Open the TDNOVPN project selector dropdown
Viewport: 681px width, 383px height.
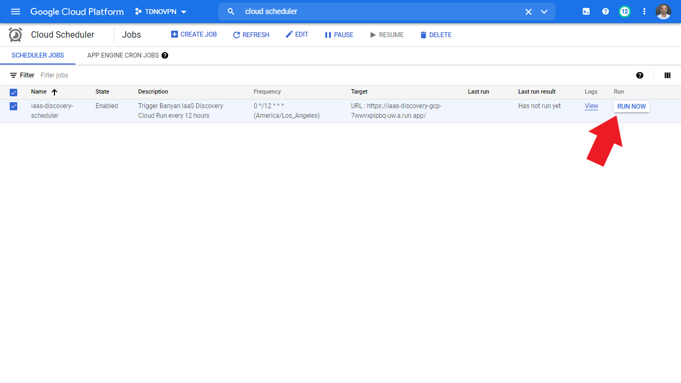tap(161, 11)
